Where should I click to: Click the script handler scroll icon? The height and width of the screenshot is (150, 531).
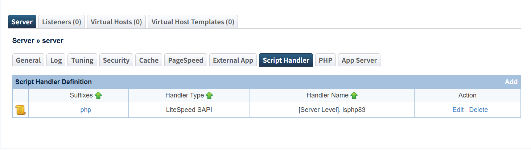[x=20, y=110]
